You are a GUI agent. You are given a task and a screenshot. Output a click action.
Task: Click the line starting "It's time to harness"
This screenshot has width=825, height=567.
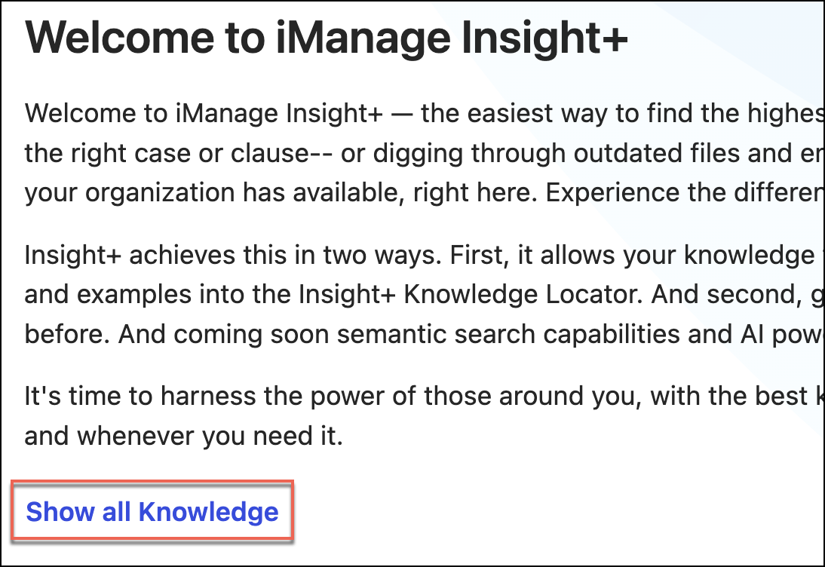pos(226,396)
